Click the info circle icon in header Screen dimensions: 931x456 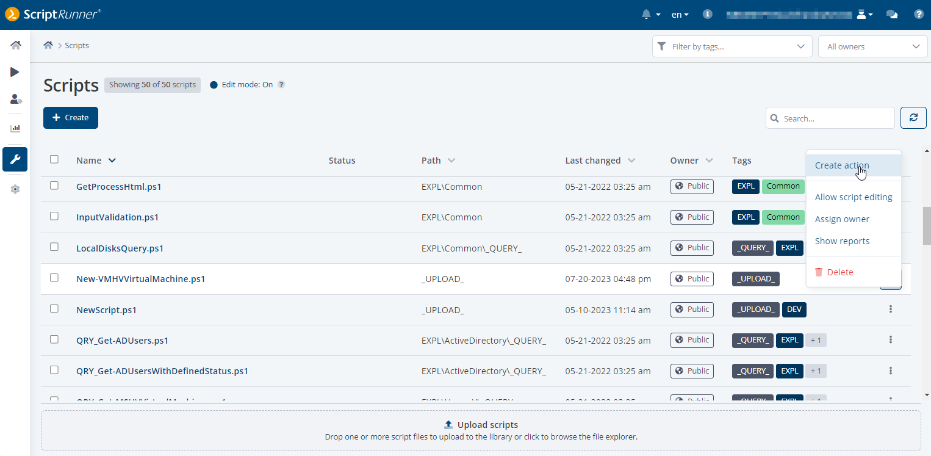point(707,15)
